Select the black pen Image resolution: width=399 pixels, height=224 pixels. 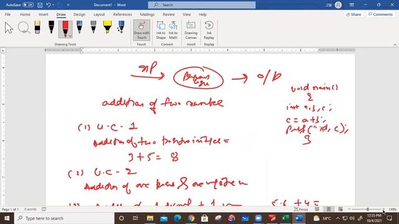click(x=51, y=27)
